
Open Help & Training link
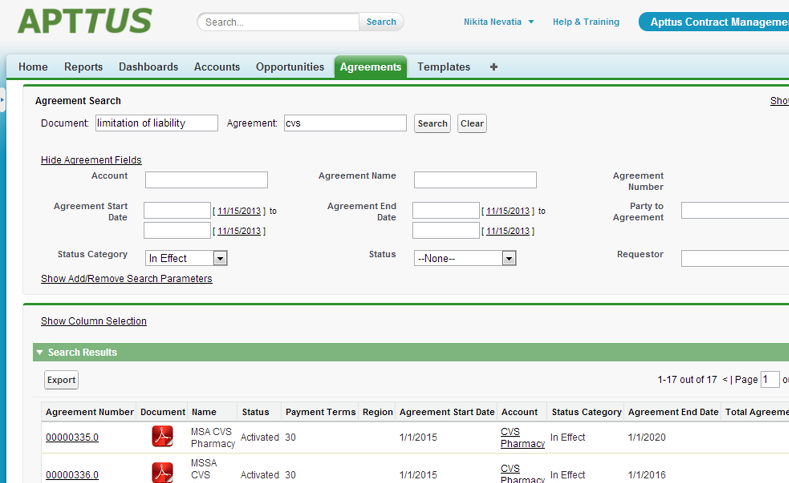pos(586,22)
